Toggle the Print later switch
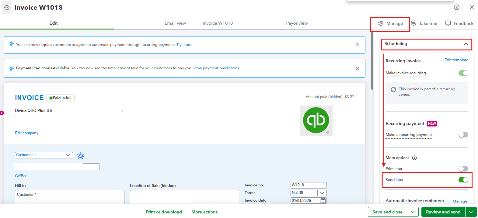This screenshot has width=478, height=218. [463, 169]
